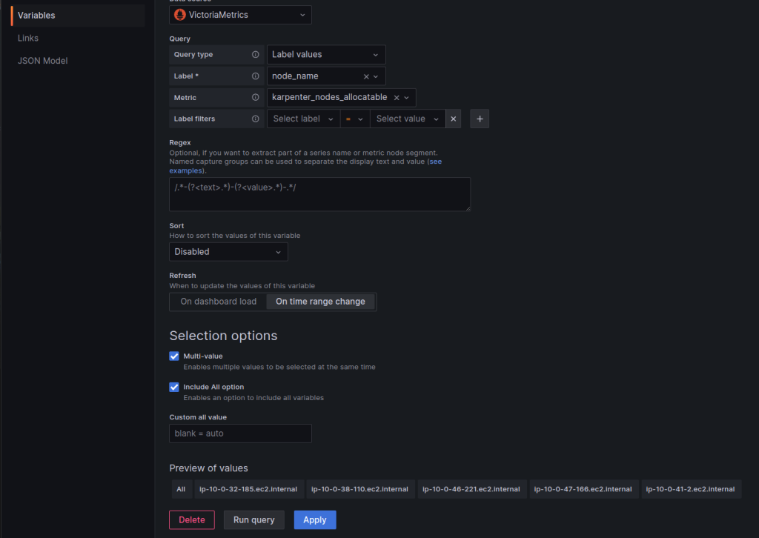Remove the karpenter_nodes_allocatable metric

[398, 97]
